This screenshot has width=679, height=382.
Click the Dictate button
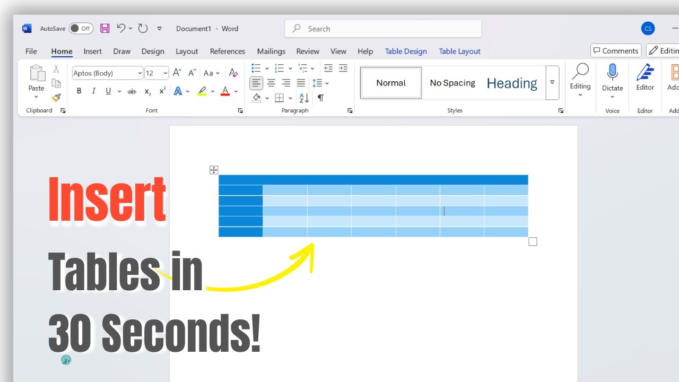coord(612,81)
